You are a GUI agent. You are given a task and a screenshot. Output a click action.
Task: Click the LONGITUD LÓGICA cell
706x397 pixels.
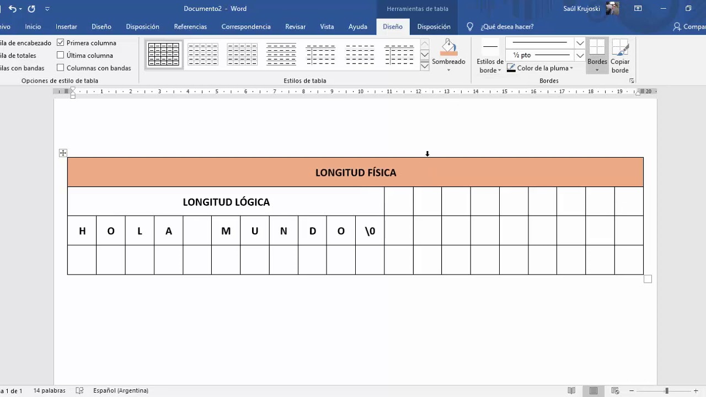point(226,201)
